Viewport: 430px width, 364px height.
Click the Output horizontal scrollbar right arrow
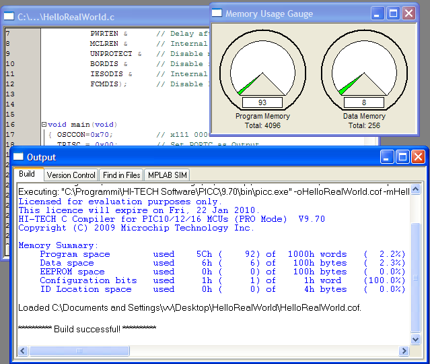point(404,351)
